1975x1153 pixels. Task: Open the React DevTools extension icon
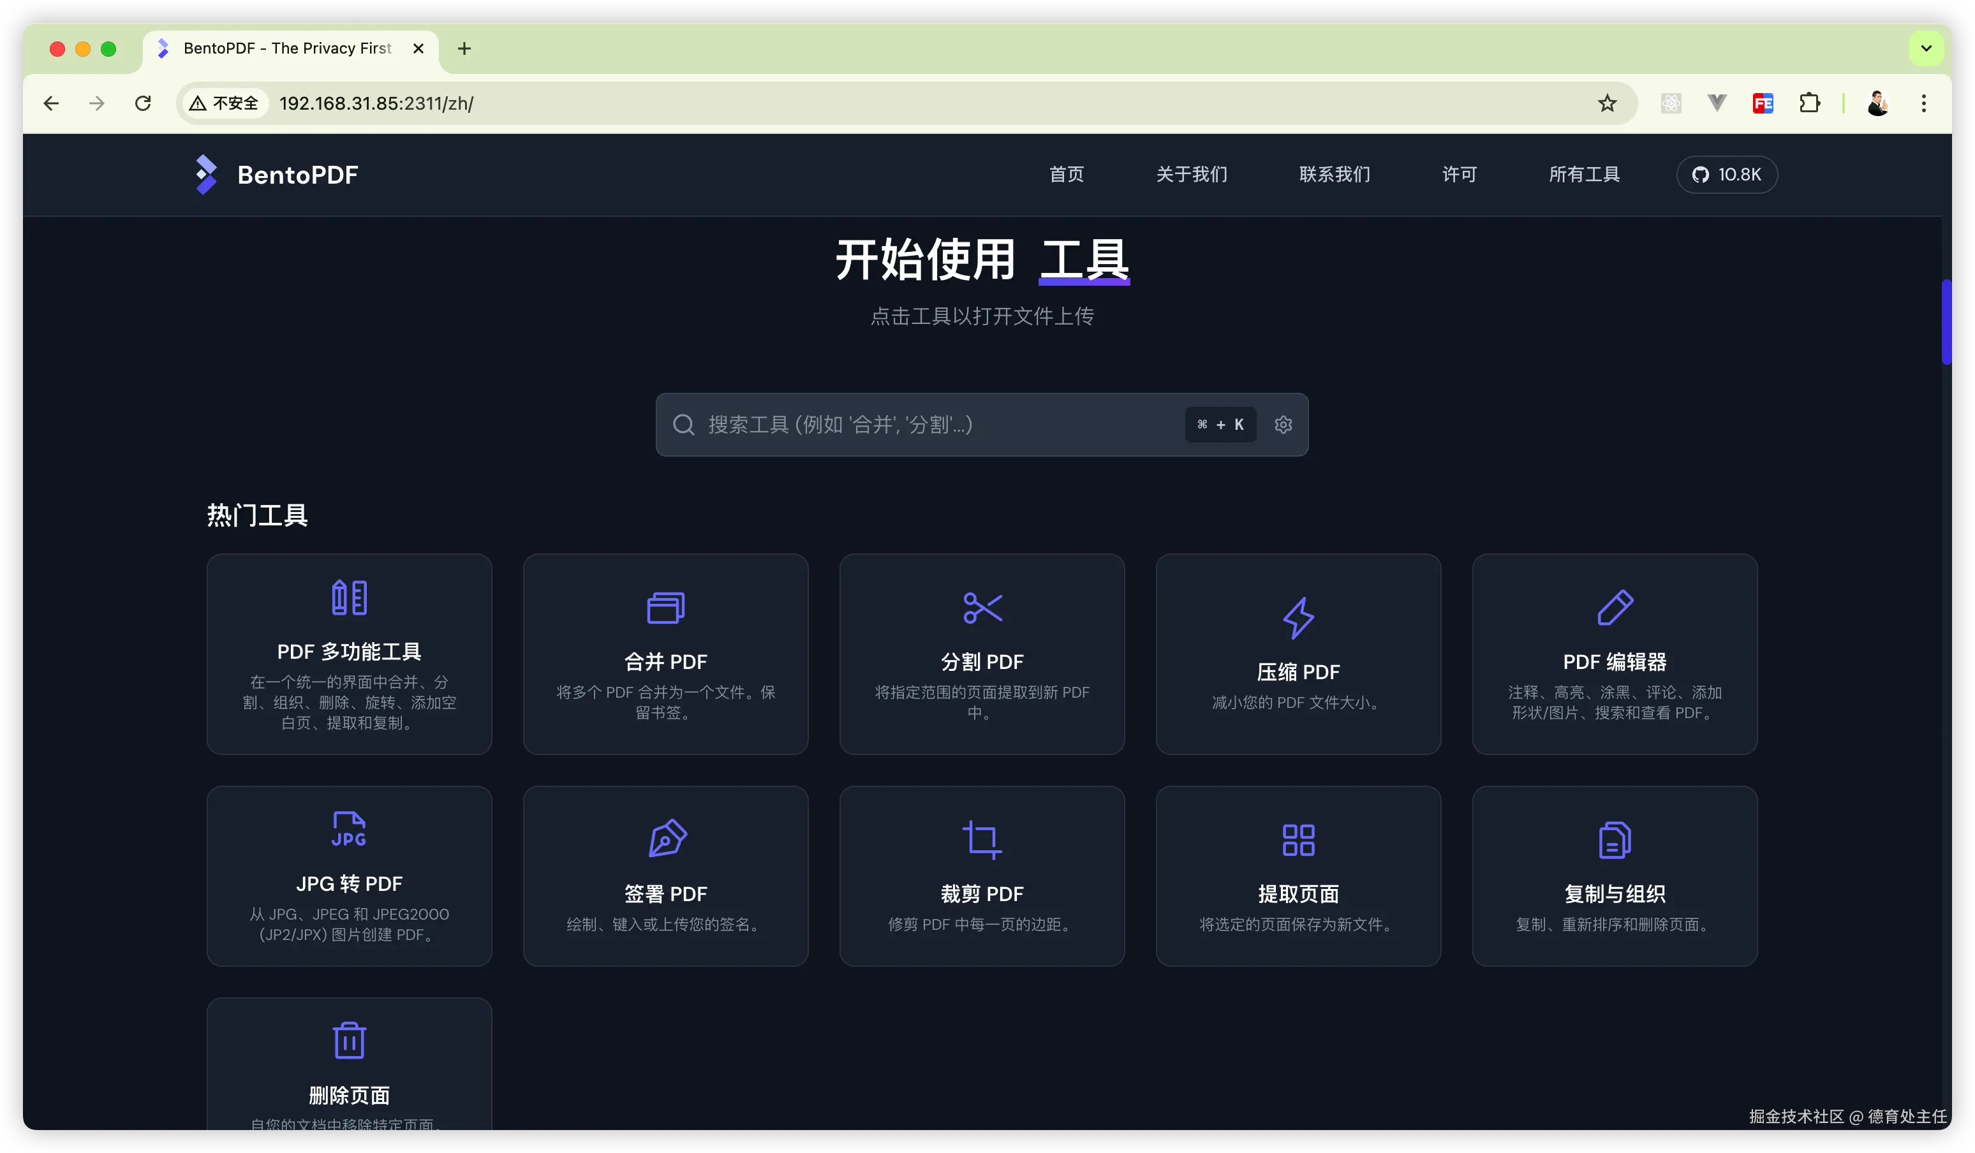point(1671,103)
